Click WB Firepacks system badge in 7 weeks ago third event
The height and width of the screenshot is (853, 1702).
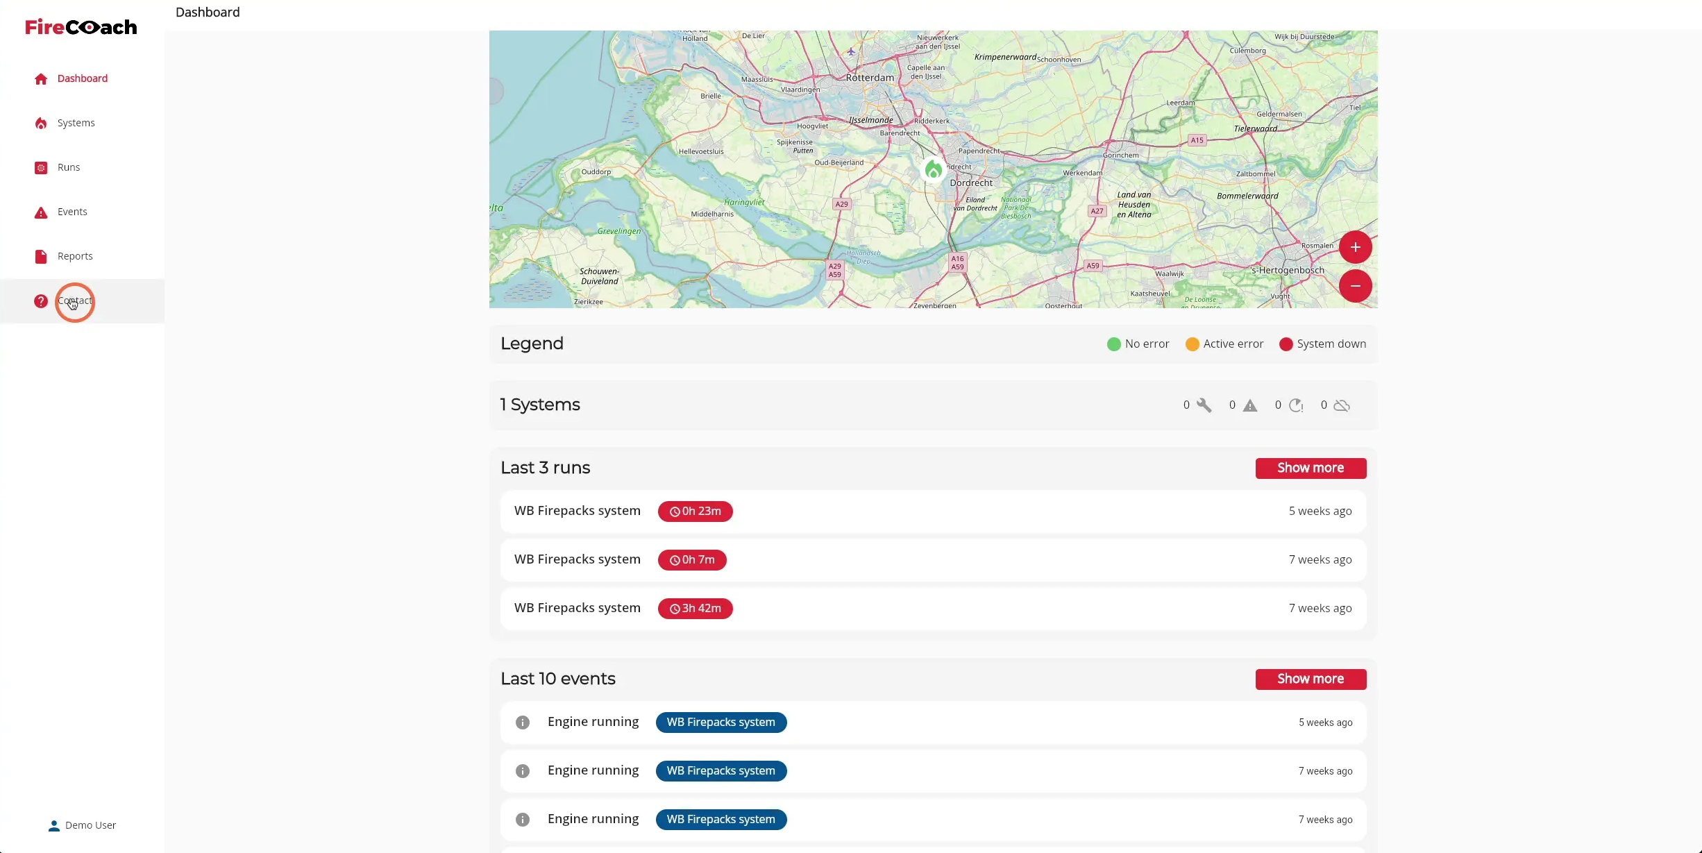click(x=721, y=820)
